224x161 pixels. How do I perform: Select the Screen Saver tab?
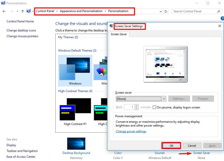[x=119, y=34]
